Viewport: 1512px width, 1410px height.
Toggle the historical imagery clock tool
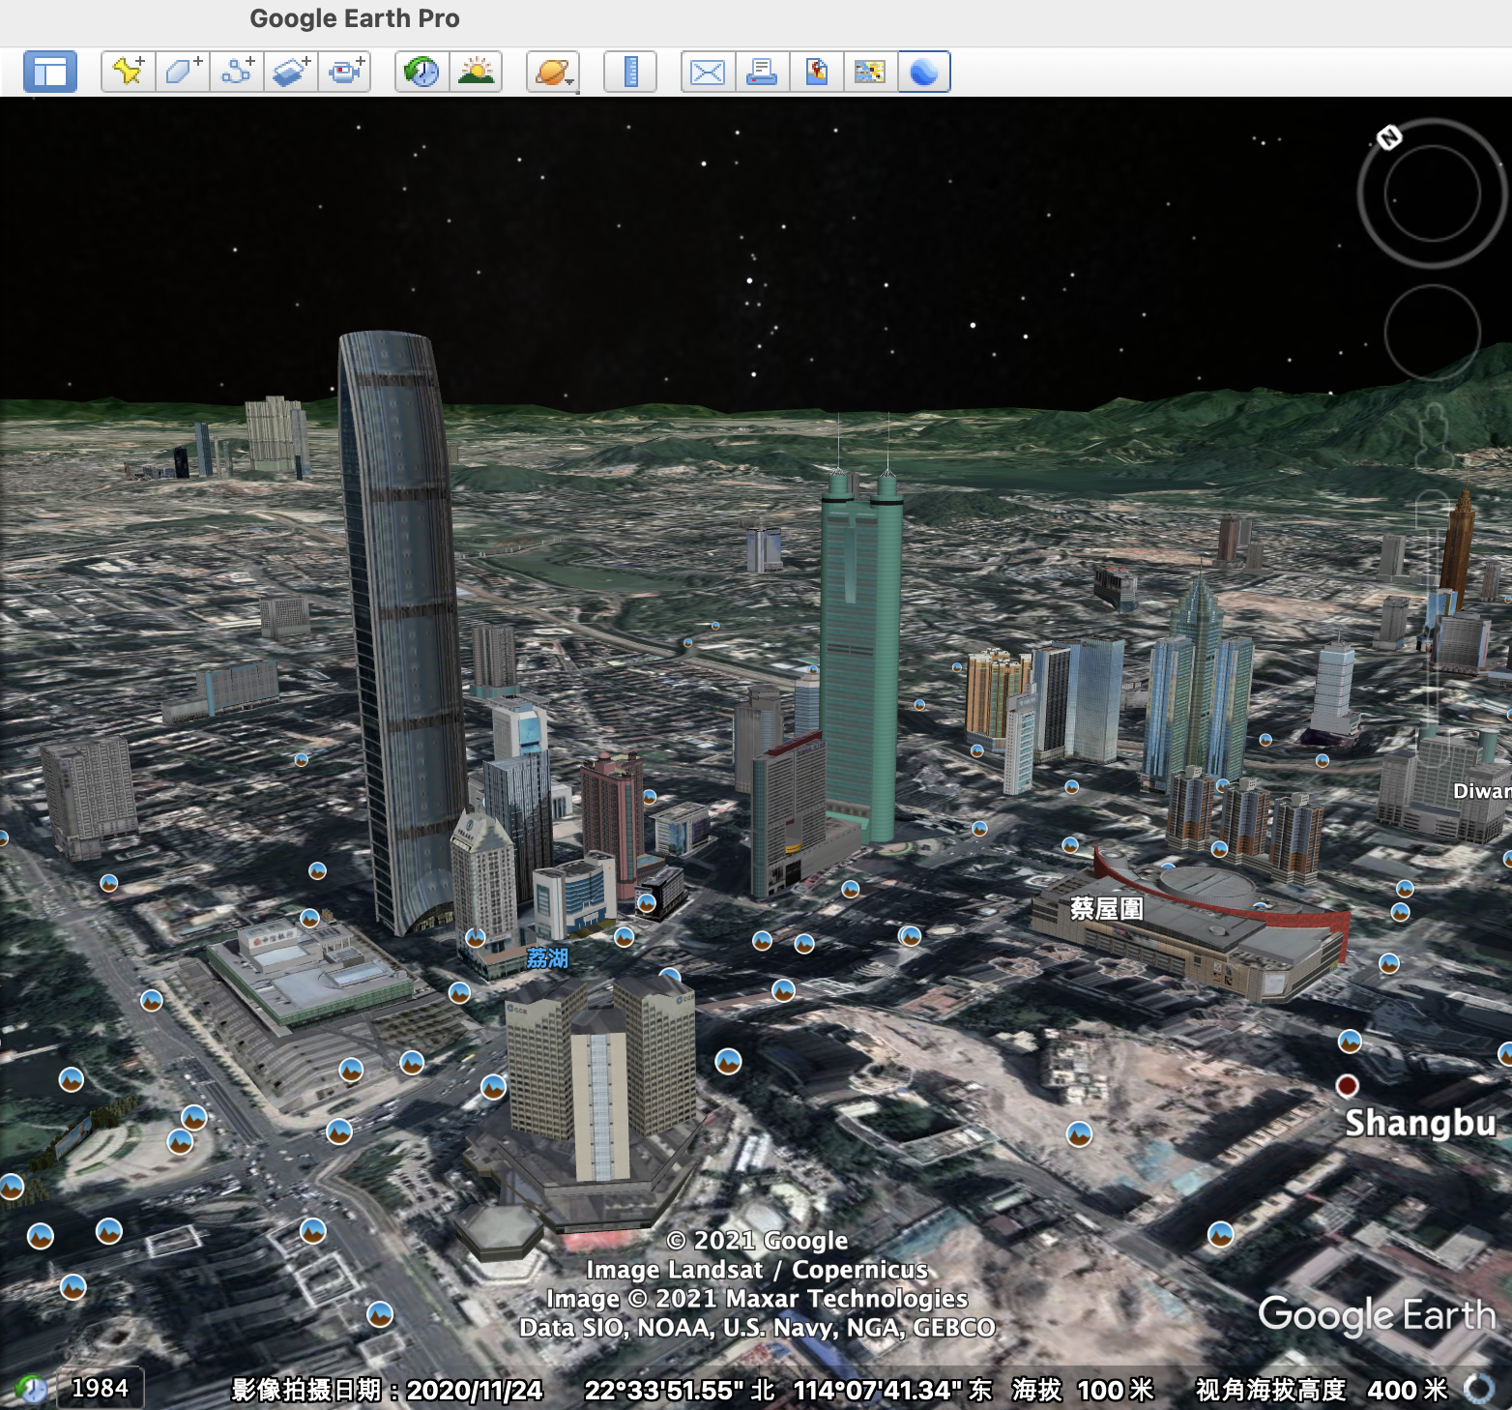coord(422,72)
